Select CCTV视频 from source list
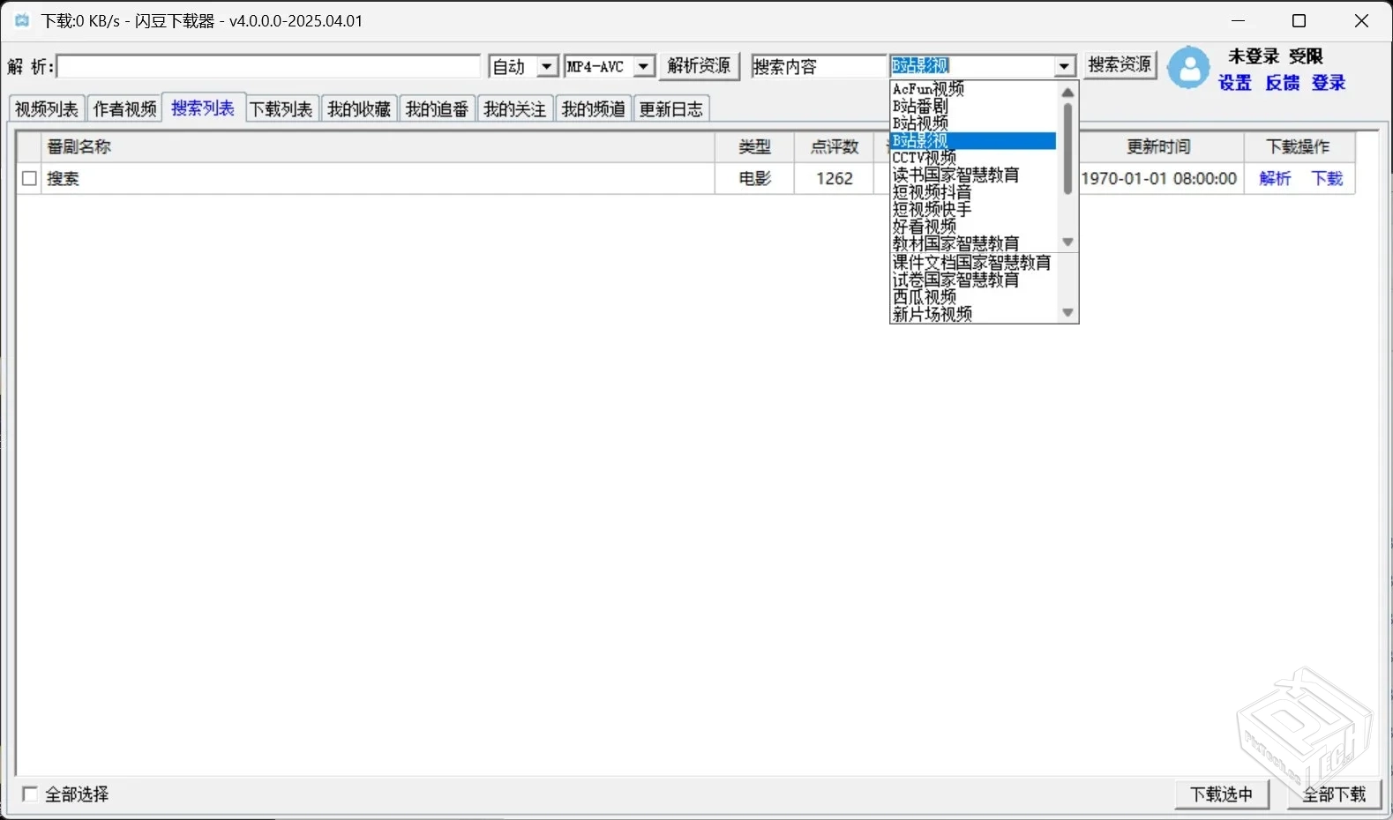 pos(924,158)
